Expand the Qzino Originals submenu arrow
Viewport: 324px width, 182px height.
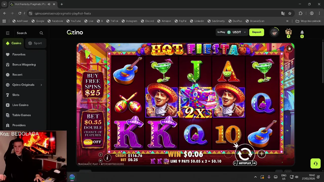coord(41,85)
